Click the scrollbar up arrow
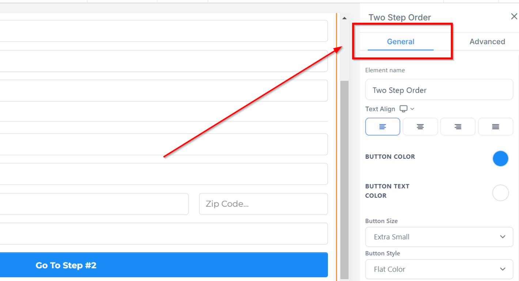The height and width of the screenshot is (281, 519). point(344,18)
